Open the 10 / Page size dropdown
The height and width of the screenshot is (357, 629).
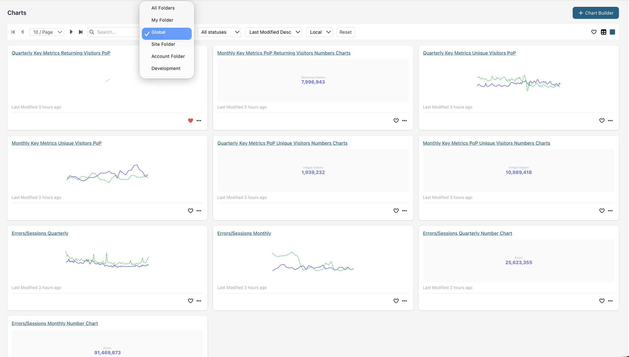coord(47,32)
